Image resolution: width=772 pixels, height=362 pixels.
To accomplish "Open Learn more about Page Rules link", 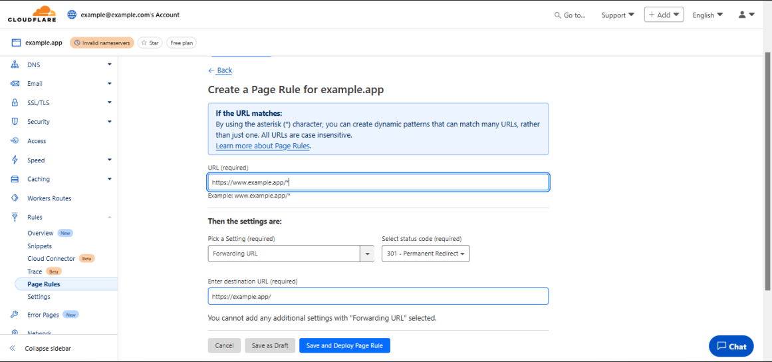I will tap(263, 146).
